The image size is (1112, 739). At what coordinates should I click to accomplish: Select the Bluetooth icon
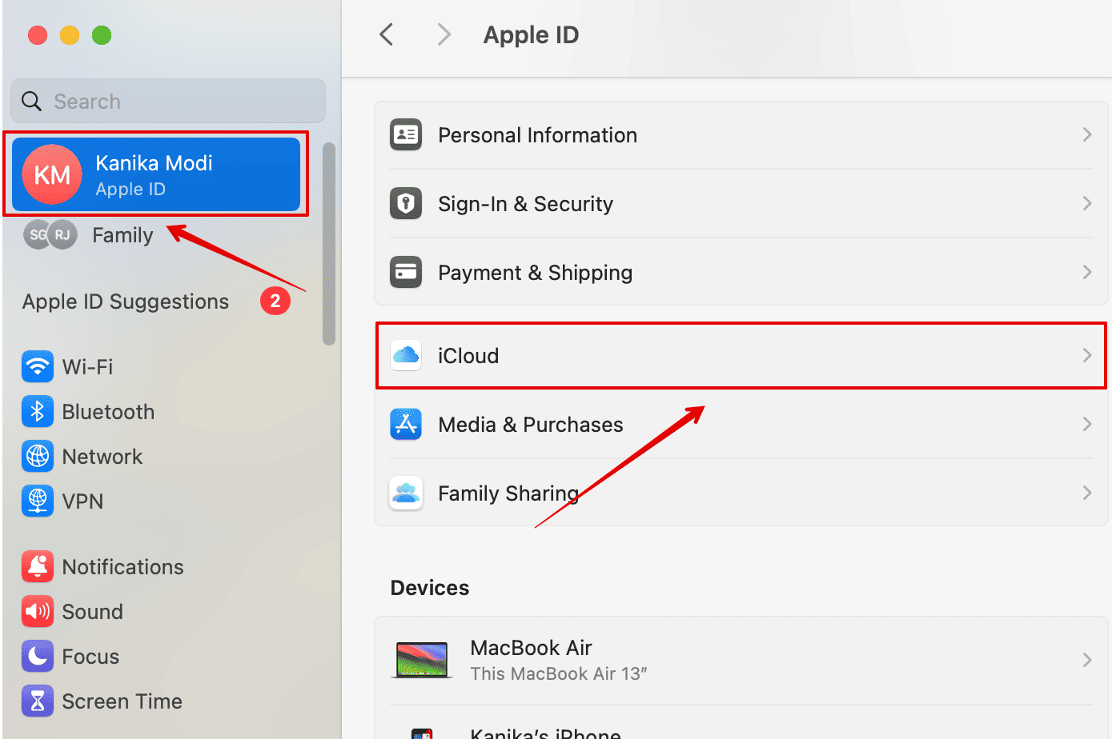click(38, 412)
